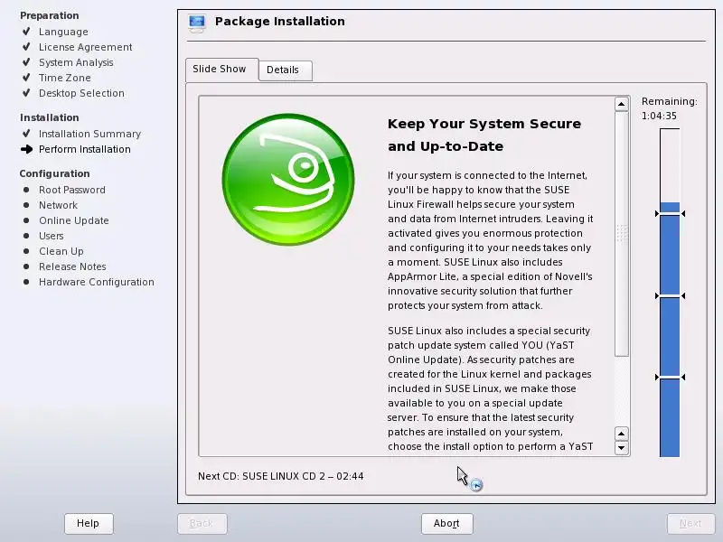Click the top CD marker on progress bar
The image size is (723, 542).
click(x=670, y=214)
